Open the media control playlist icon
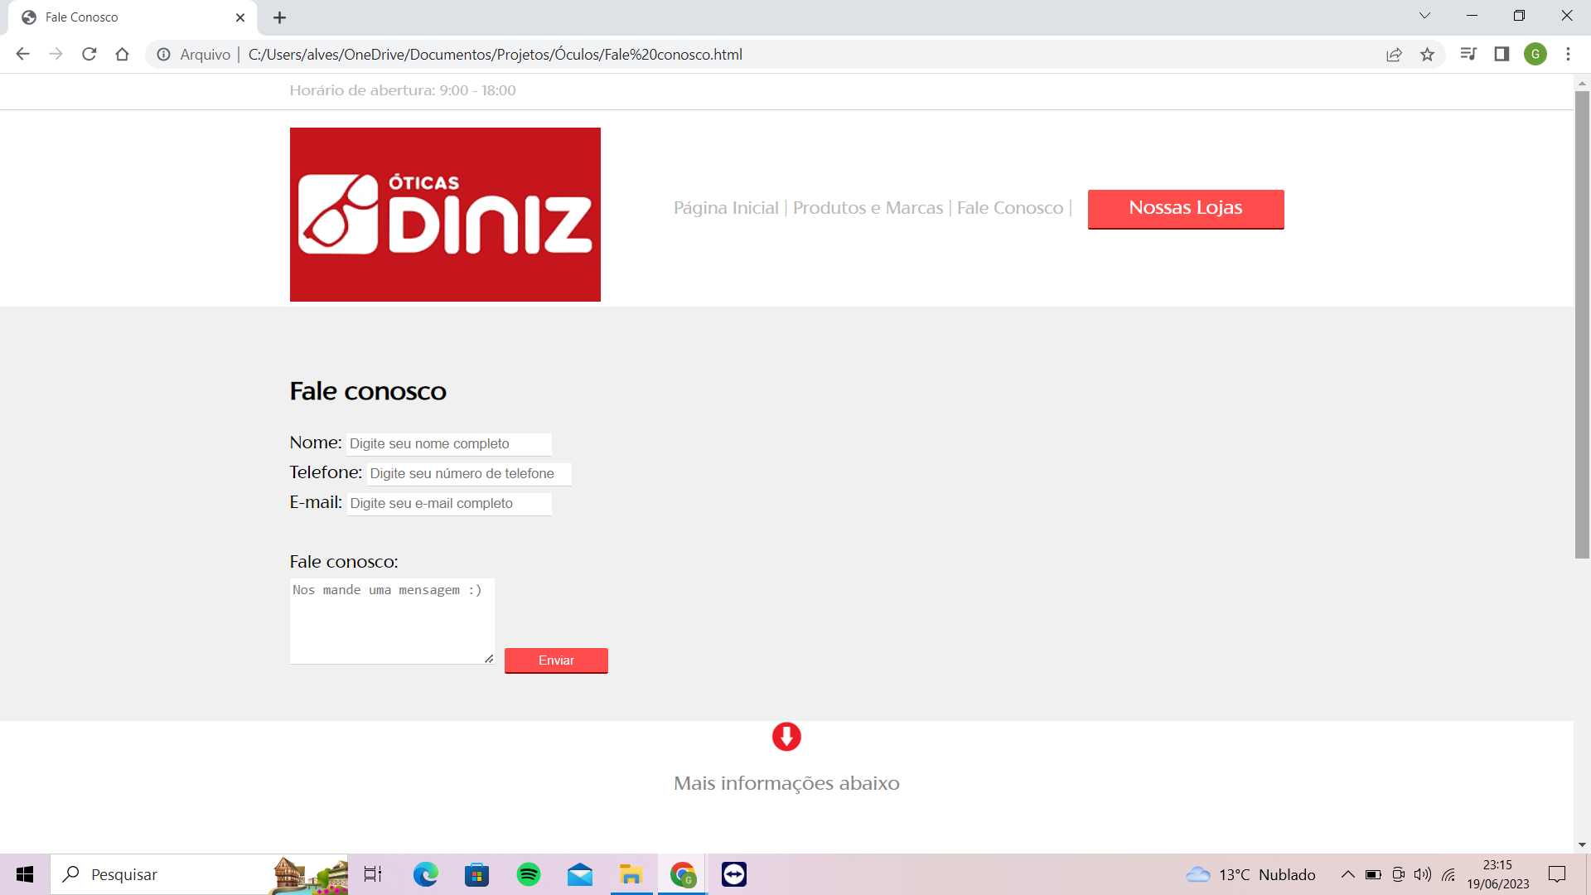1591x895 pixels. (x=1468, y=55)
